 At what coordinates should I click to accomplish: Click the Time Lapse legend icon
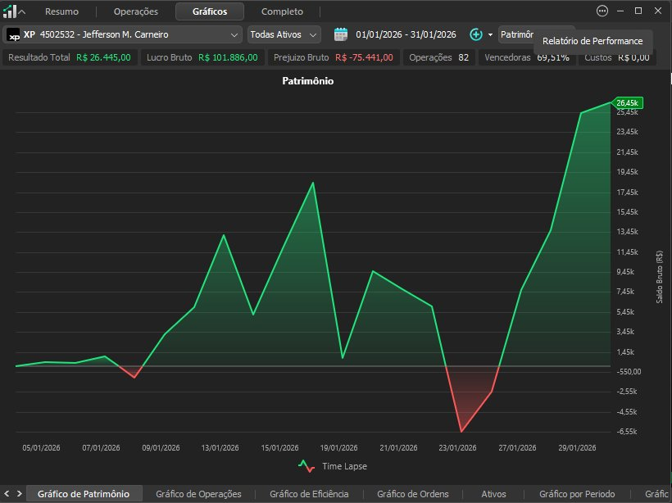point(306,466)
